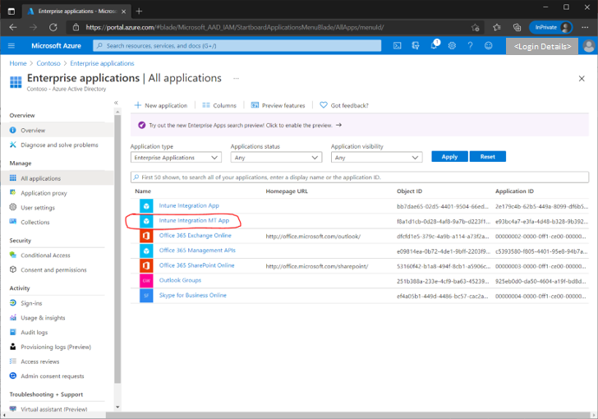Screen dimensions: 598x419
Task: Click the Reset filter button
Action: (x=487, y=156)
